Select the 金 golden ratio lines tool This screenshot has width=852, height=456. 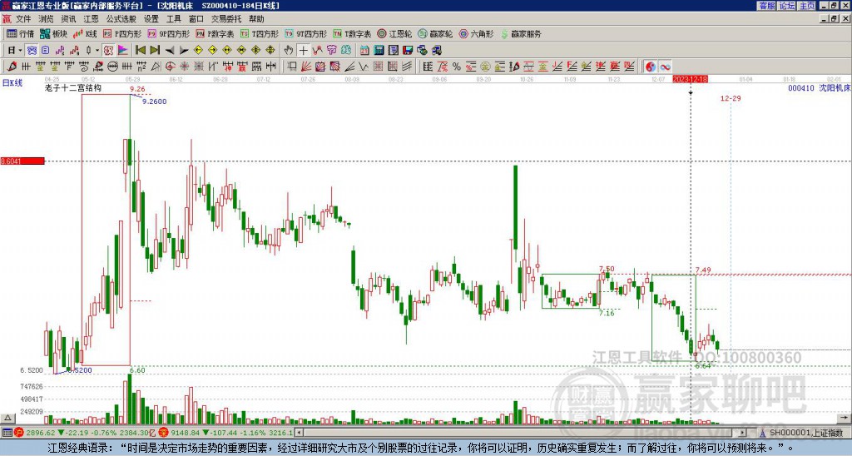(x=542, y=67)
